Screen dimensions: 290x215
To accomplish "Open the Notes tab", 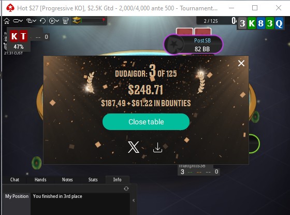I will 67,180.
